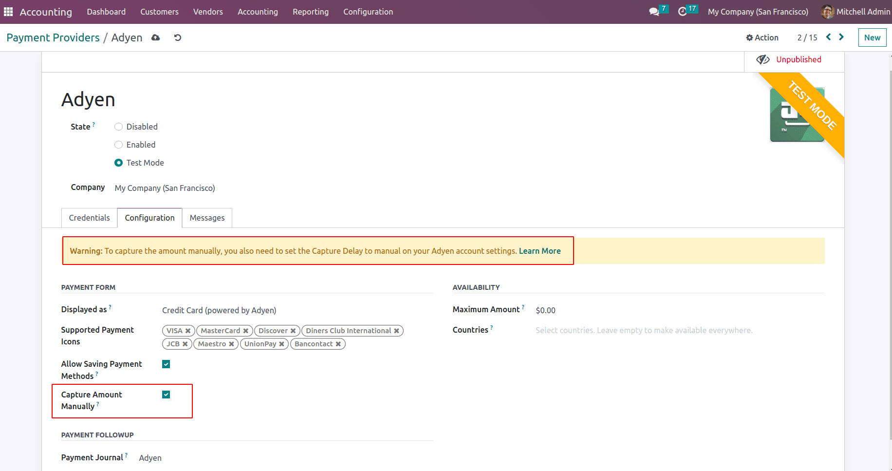The image size is (892, 471).
Task: Show help for Payment Journal field
Action: point(127,455)
